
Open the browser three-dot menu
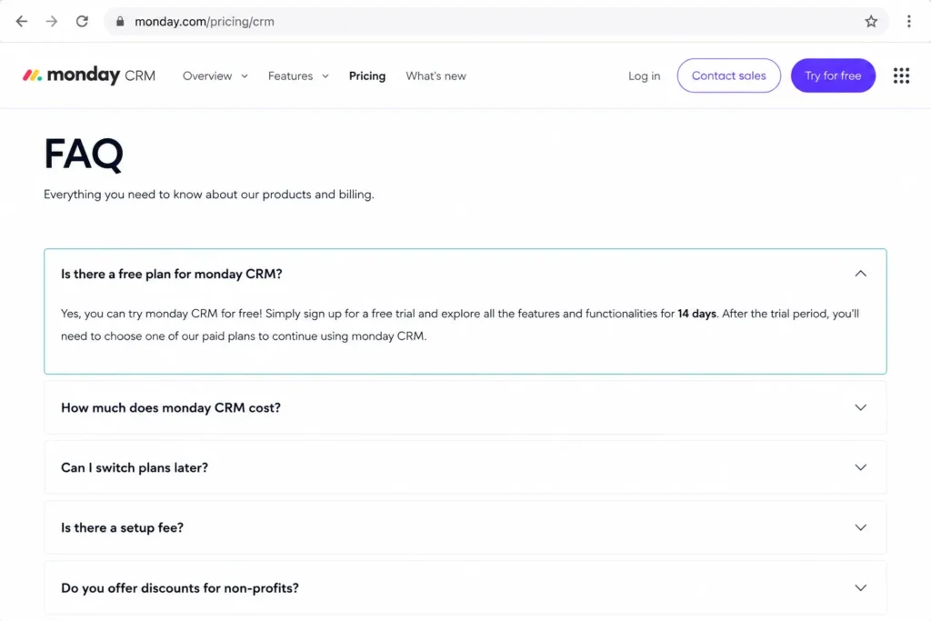908,22
